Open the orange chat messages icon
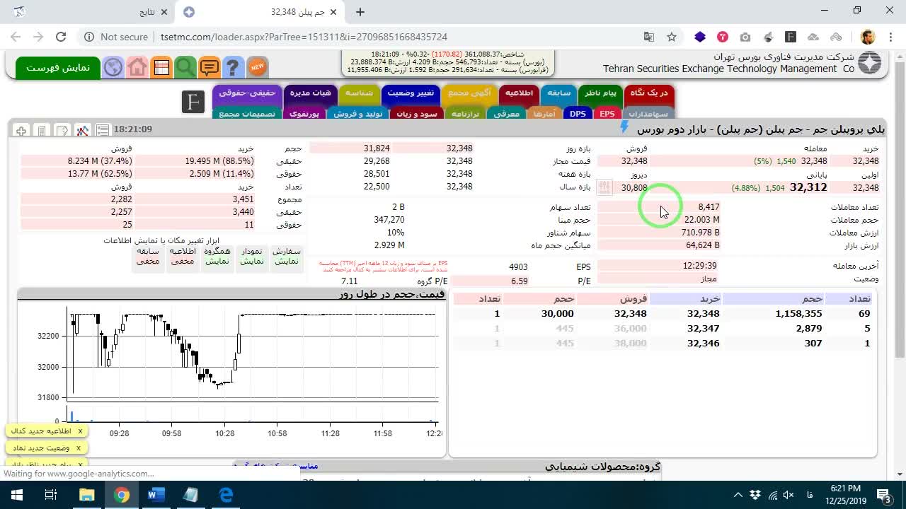Viewport: 906px width, 509px height. [x=210, y=67]
